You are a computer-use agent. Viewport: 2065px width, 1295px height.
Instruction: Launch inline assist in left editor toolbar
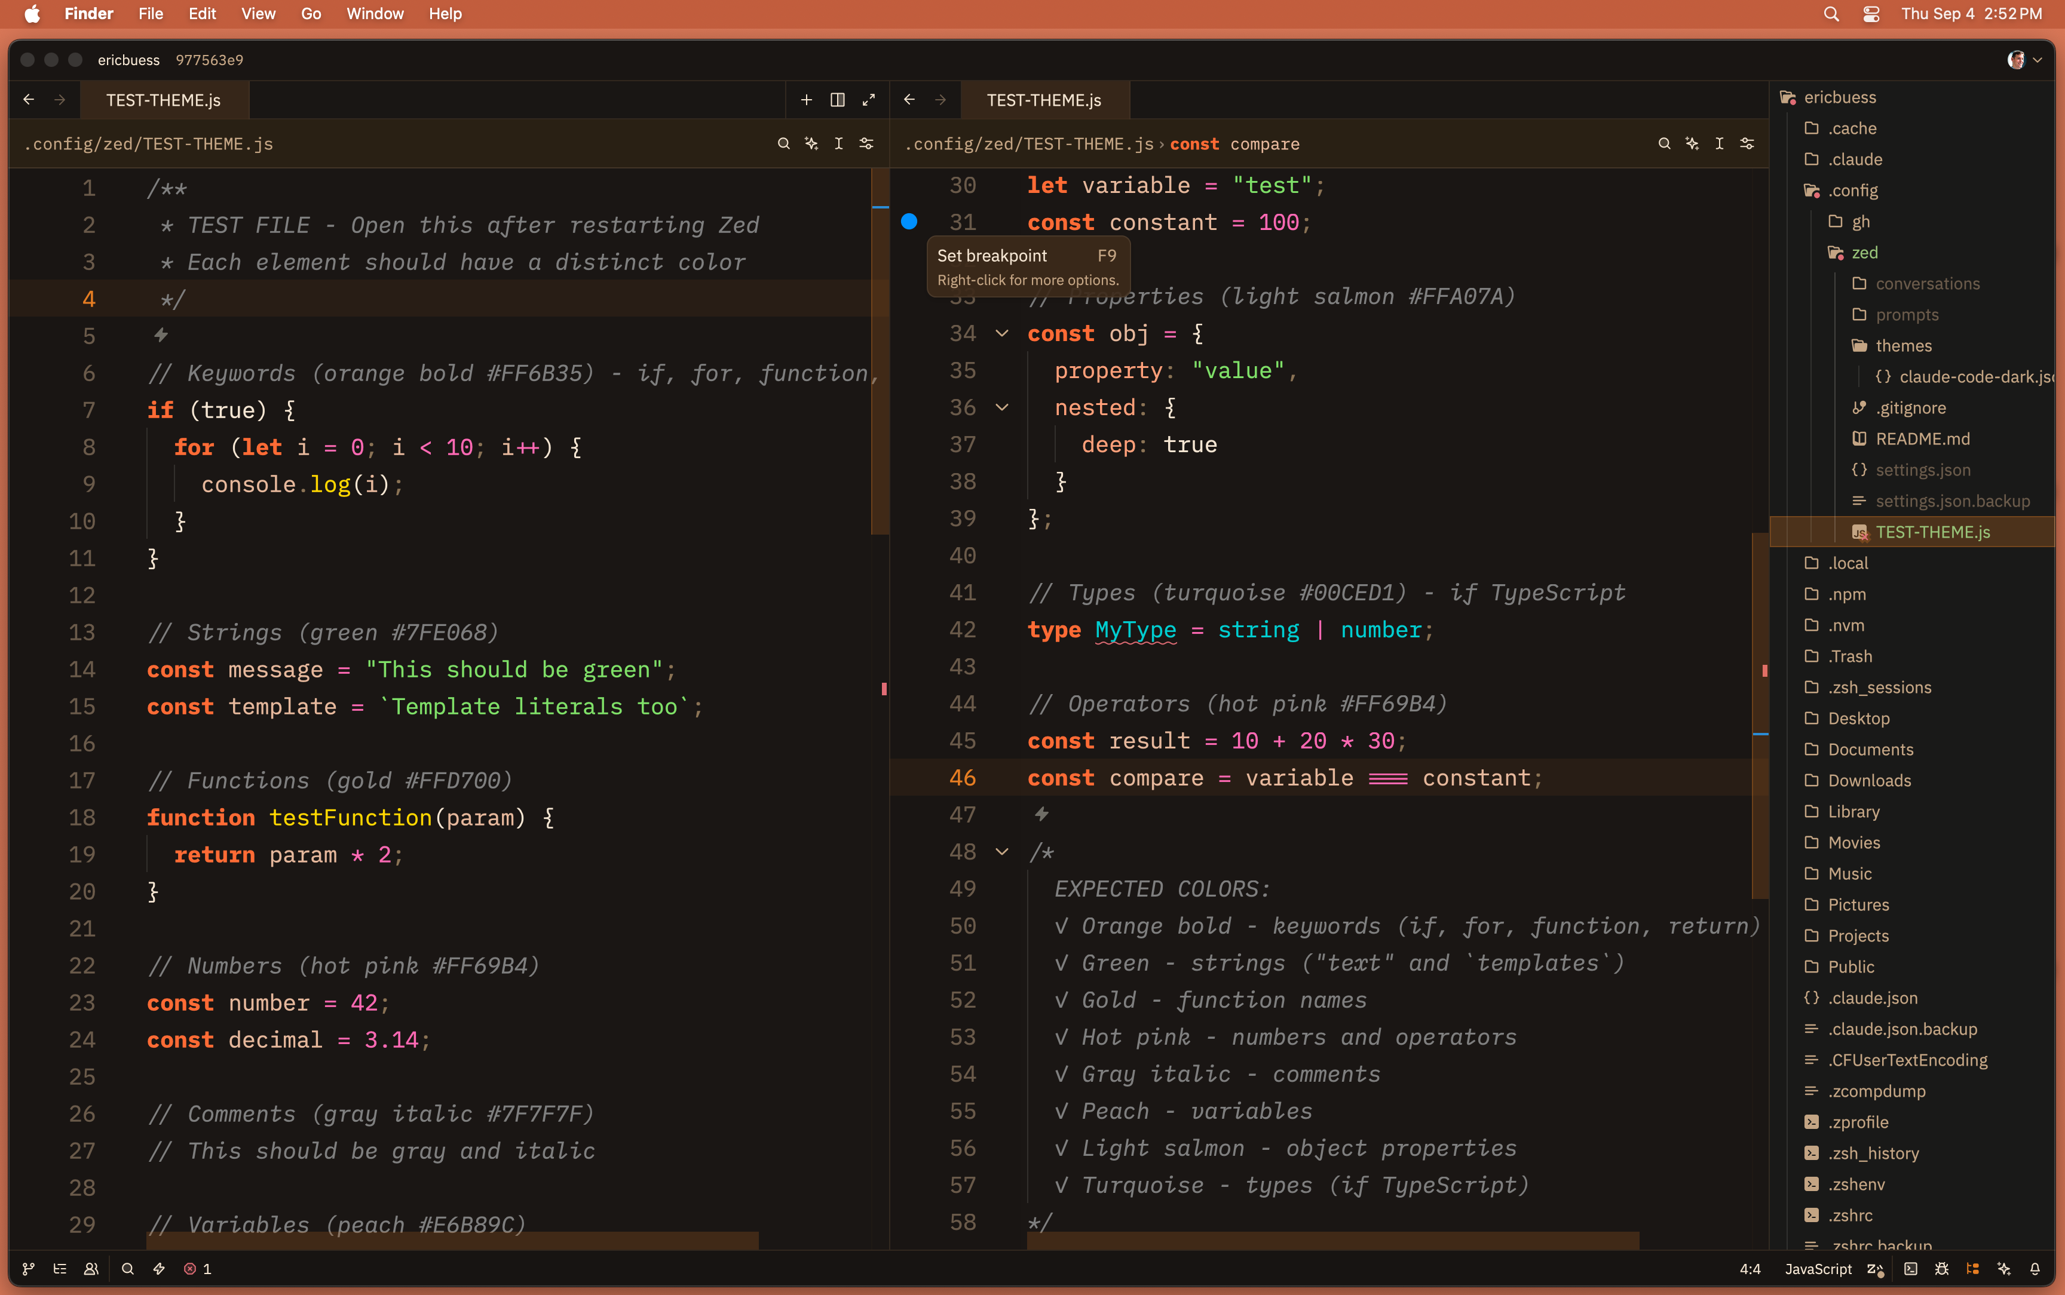tap(811, 143)
